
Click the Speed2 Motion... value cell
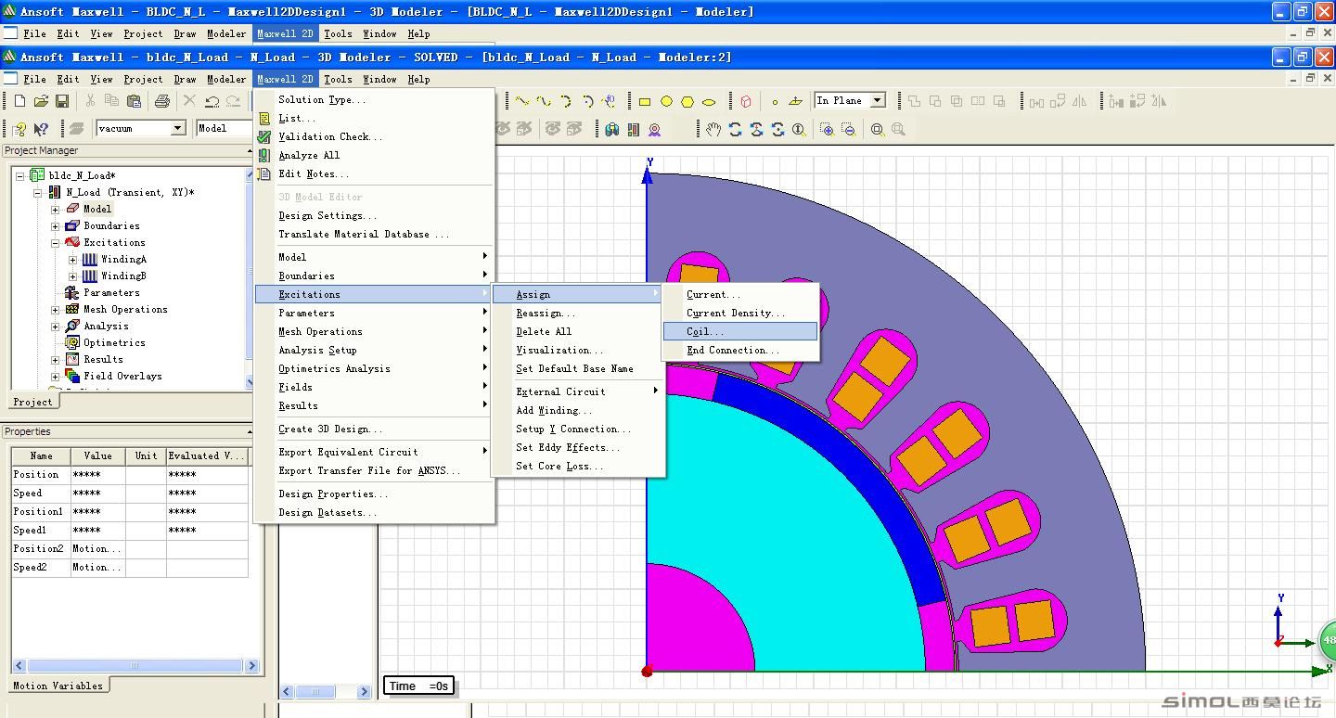click(97, 567)
